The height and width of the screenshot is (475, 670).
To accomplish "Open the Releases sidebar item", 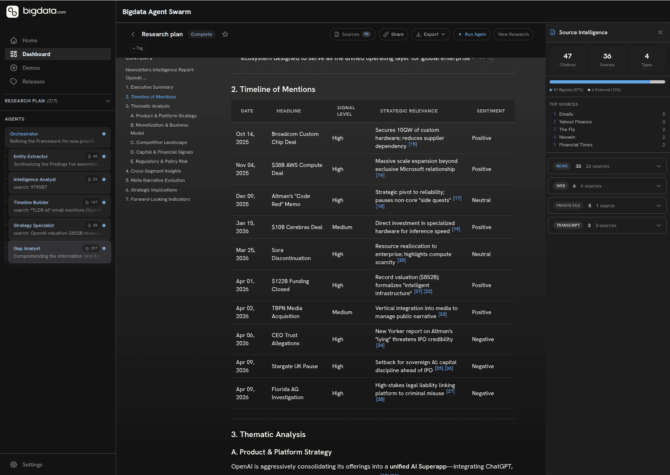I will click(58, 81).
